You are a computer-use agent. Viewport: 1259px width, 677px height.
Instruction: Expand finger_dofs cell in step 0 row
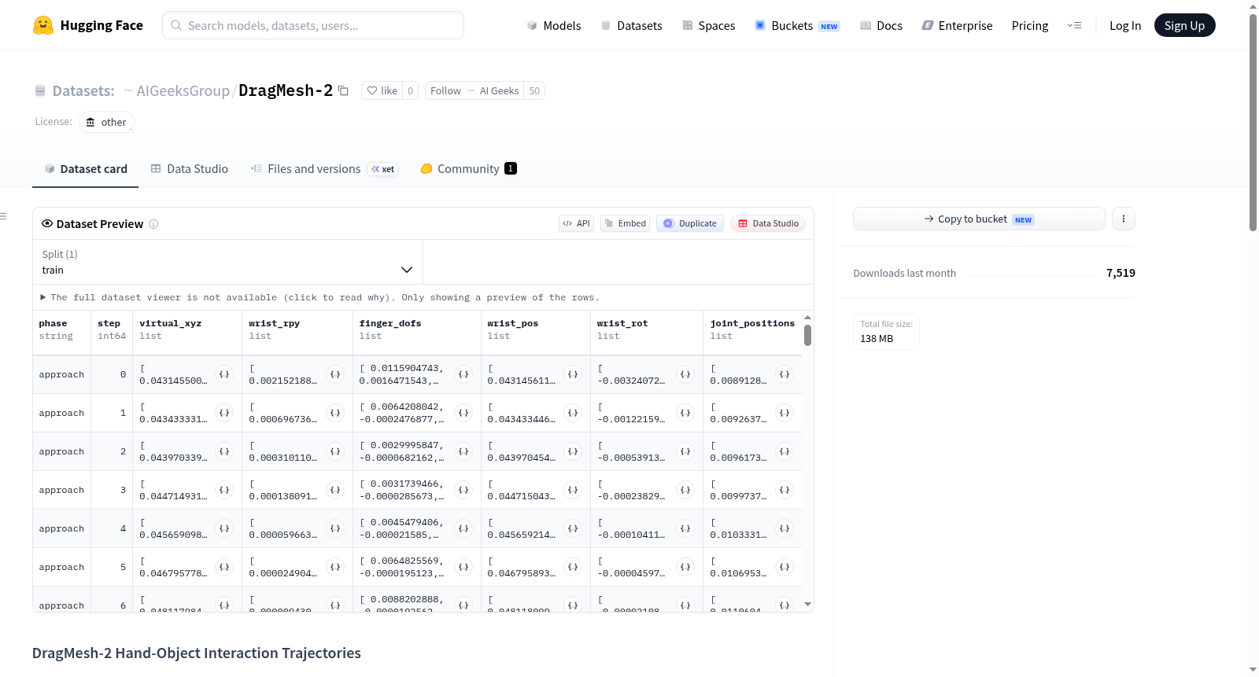[x=463, y=374]
